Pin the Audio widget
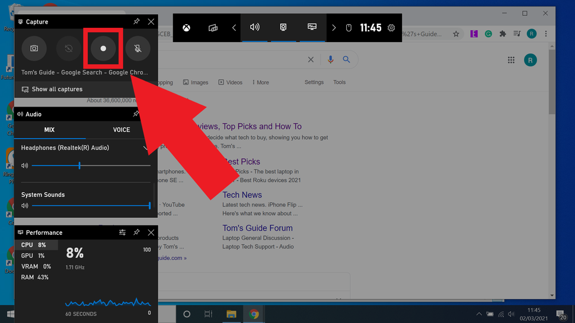575x323 pixels. click(136, 114)
